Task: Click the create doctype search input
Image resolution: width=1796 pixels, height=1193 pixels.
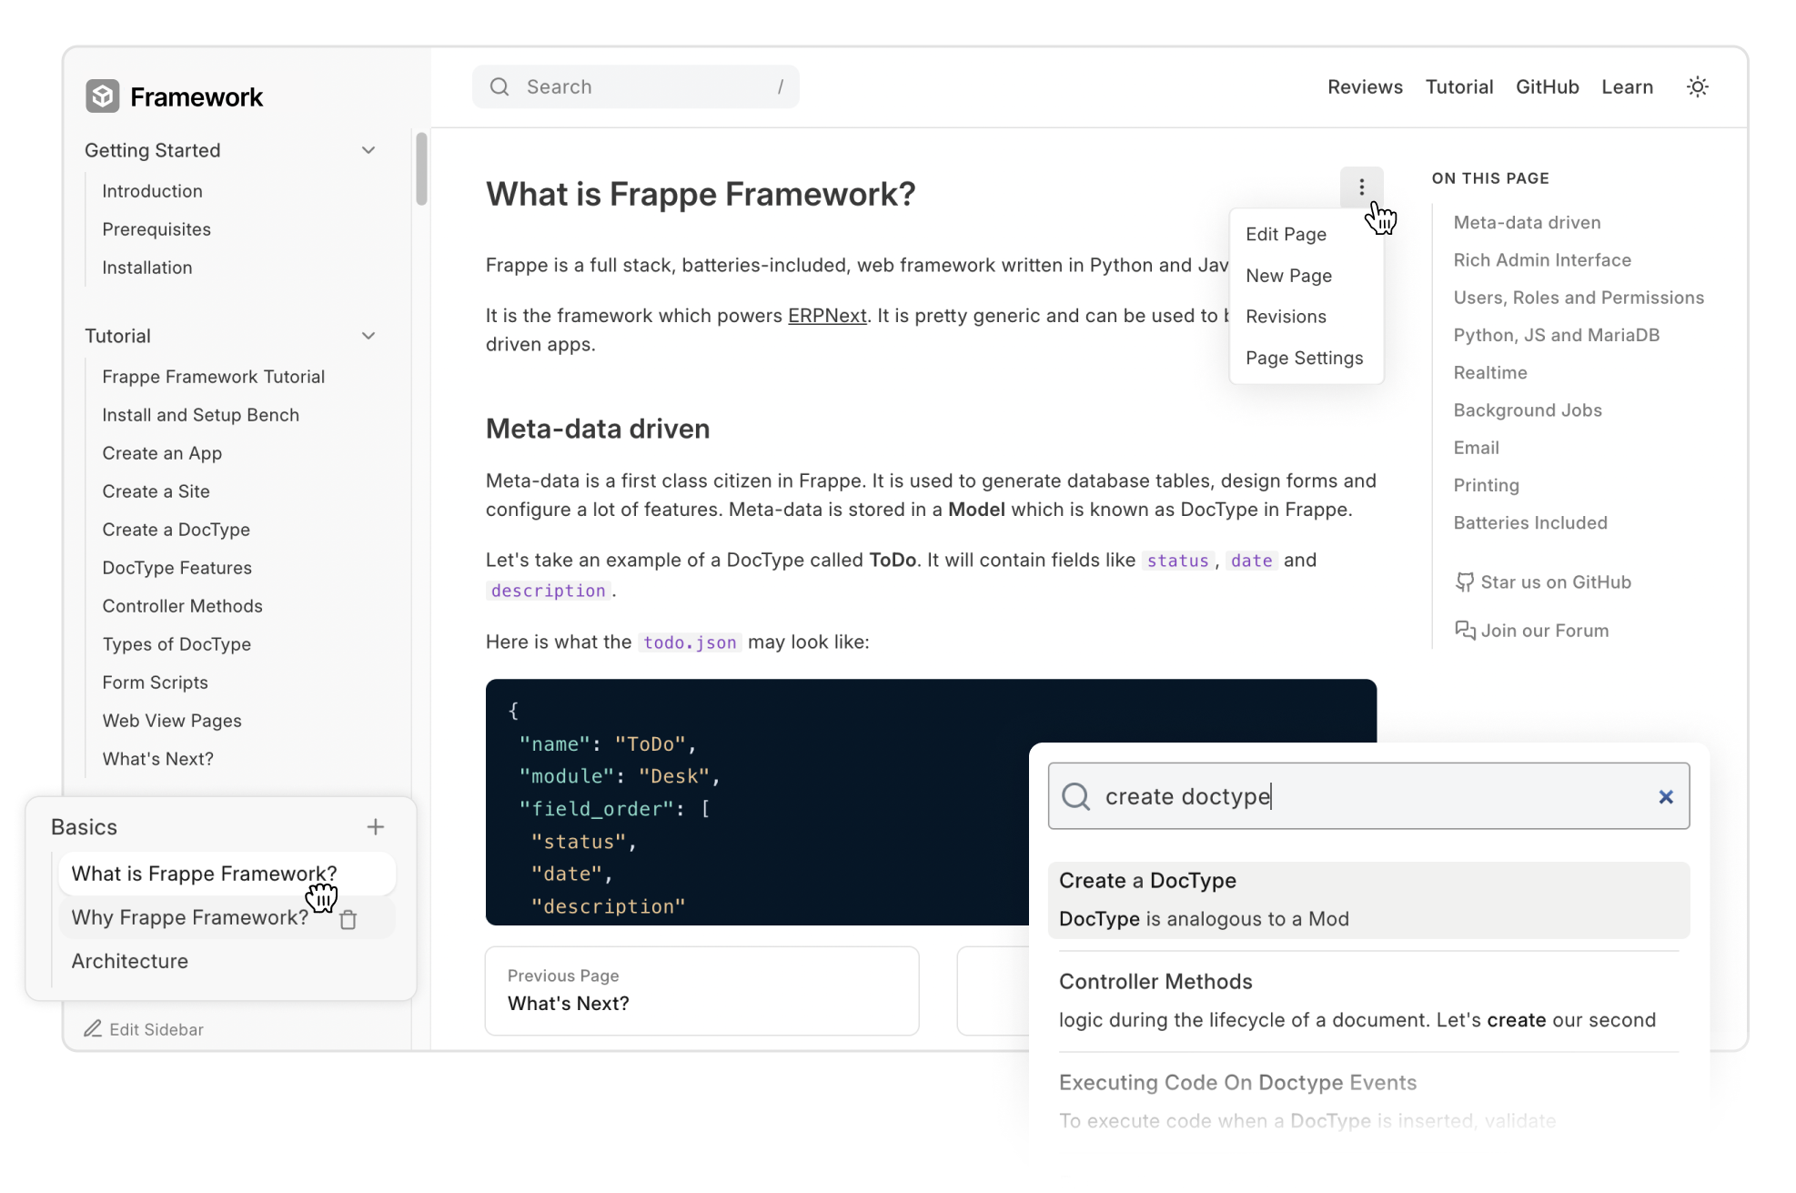Action: click(1365, 797)
